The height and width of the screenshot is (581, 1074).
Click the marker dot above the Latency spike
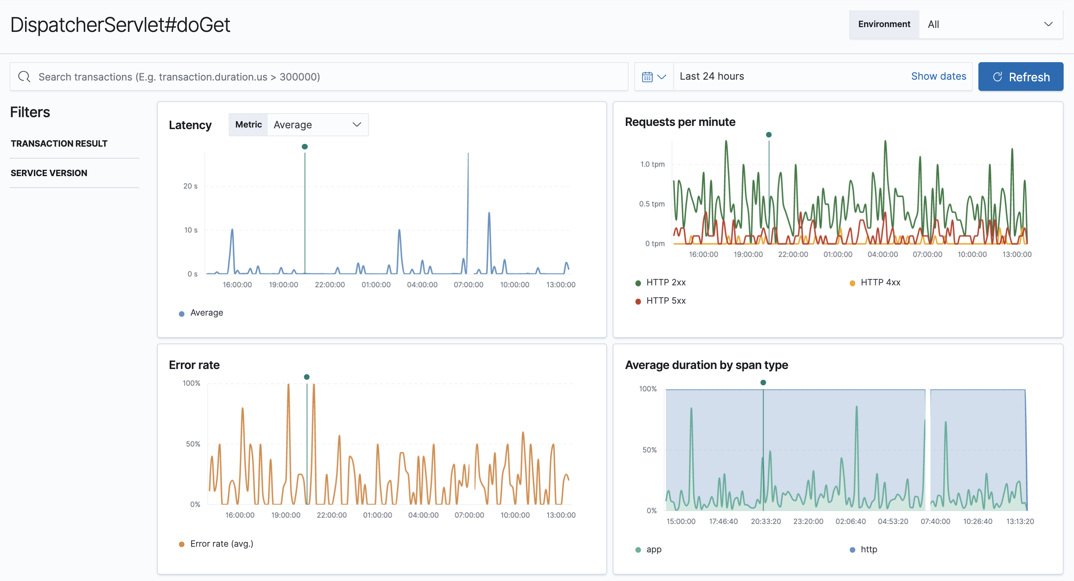(x=305, y=146)
